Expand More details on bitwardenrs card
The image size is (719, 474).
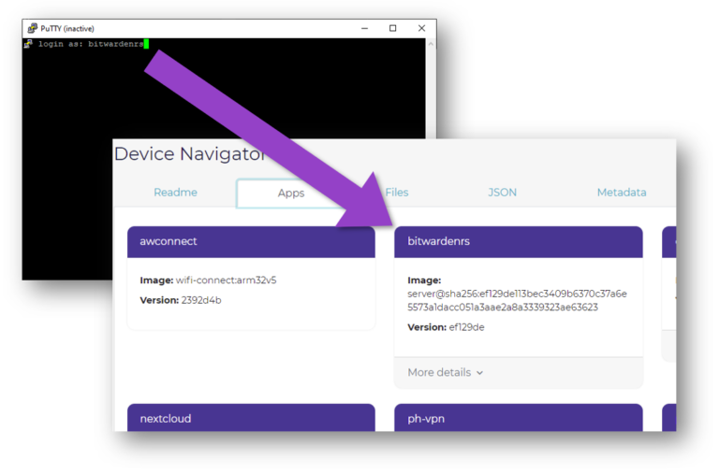tap(446, 372)
